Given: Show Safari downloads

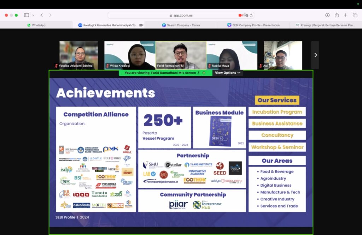Looking at the screenshot, I should (327, 15).
